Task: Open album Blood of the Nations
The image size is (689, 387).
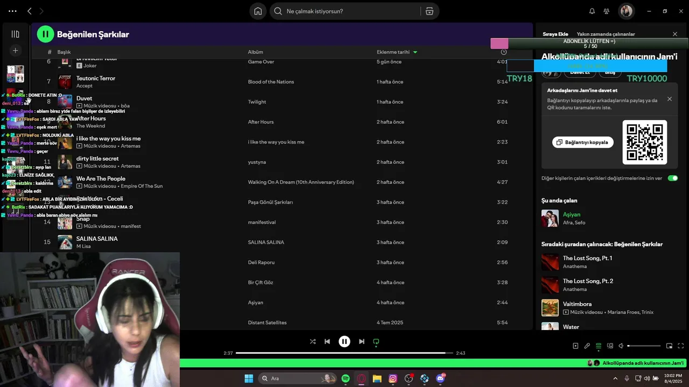Action: pyautogui.click(x=271, y=82)
